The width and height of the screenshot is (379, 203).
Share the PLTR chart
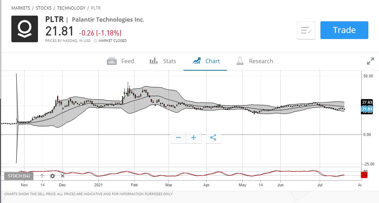[x=213, y=138]
